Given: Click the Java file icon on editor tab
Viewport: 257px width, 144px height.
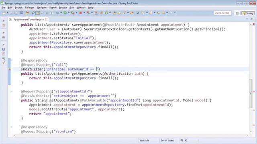Looking at the screenshot, I should [x=10, y=20].
